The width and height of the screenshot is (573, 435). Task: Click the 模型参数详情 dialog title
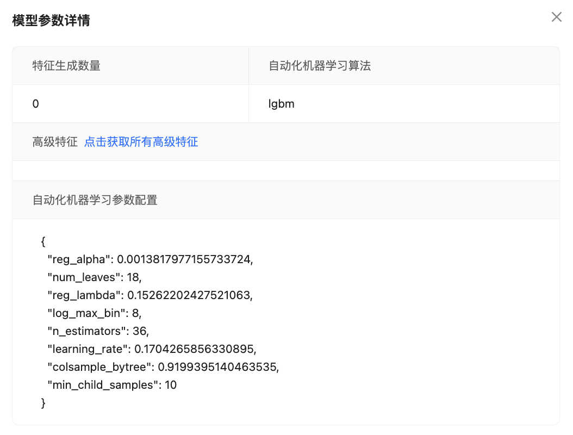click(51, 21)
